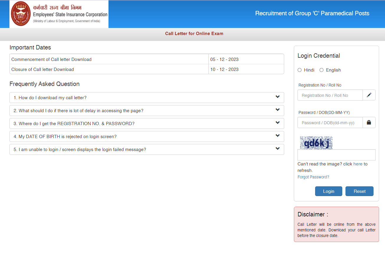
Task: Click the captcha text entry box
Action: point(336,155)
